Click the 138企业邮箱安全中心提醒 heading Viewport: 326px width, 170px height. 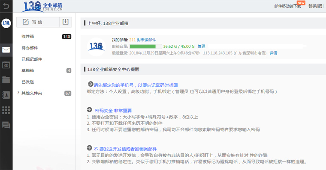tap(113, 69)
